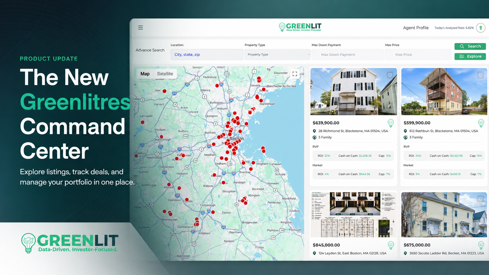Click the green Search button
Image resolution: width=489 pixels, height=275 pixels.
coord(470,46)
